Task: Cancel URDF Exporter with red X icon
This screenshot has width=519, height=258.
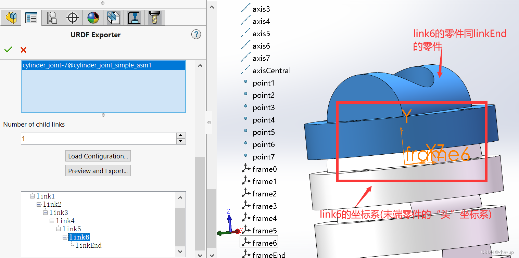Action: [x=23, y=50]
